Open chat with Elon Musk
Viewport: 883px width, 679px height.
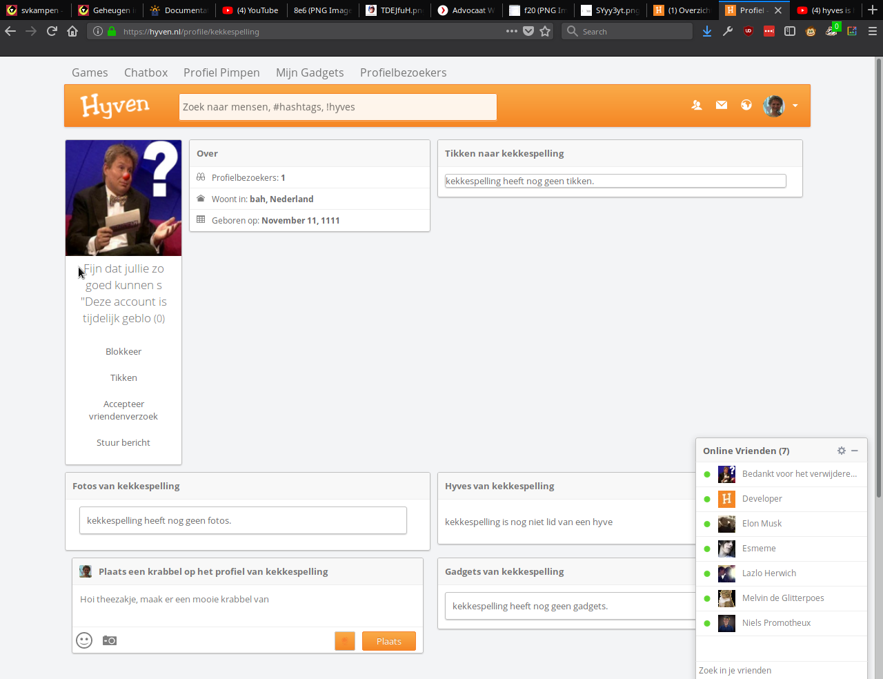tap(762, 524)
